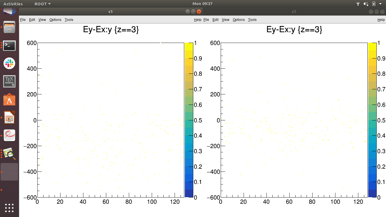Open TeXmaker from the dock
Viewport: 386px width, 217px height.
click(9, 81)
